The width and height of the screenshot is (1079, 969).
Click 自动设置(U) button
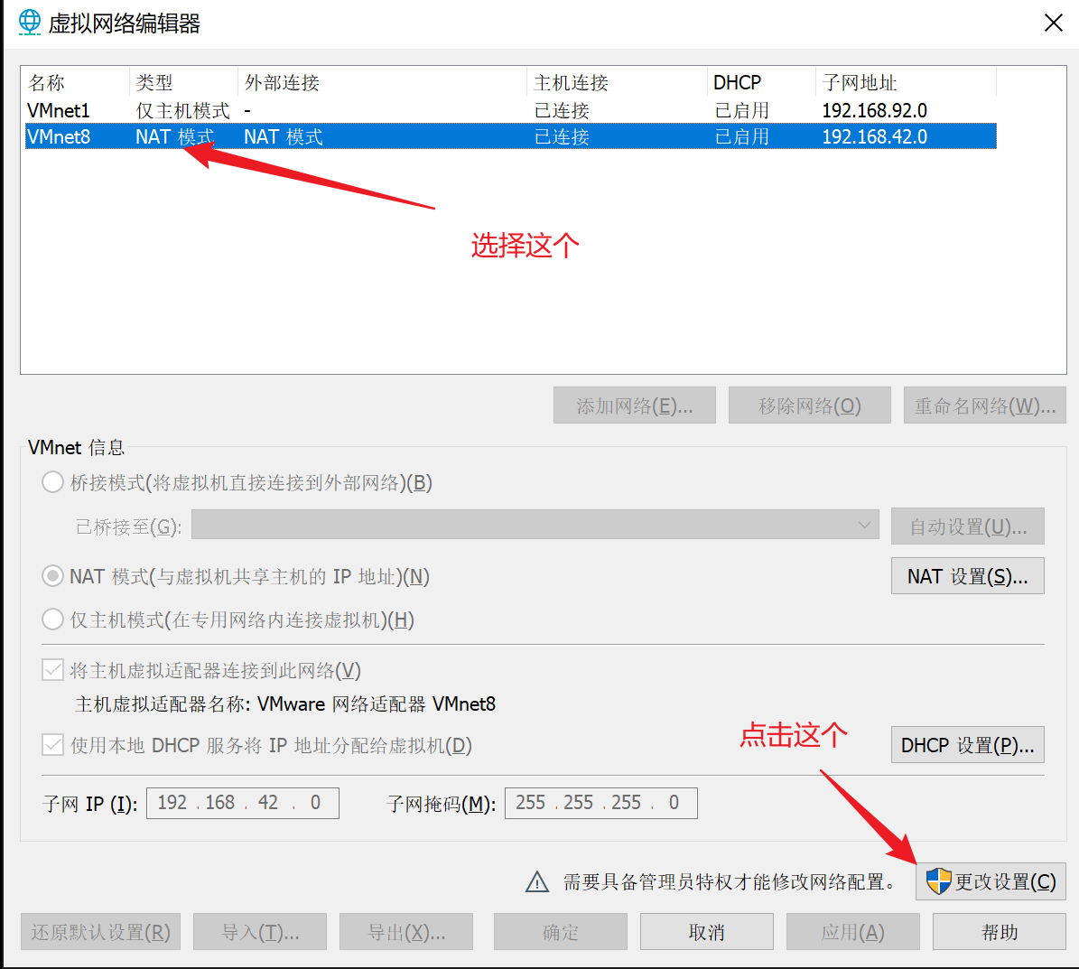tap(968, 526)
